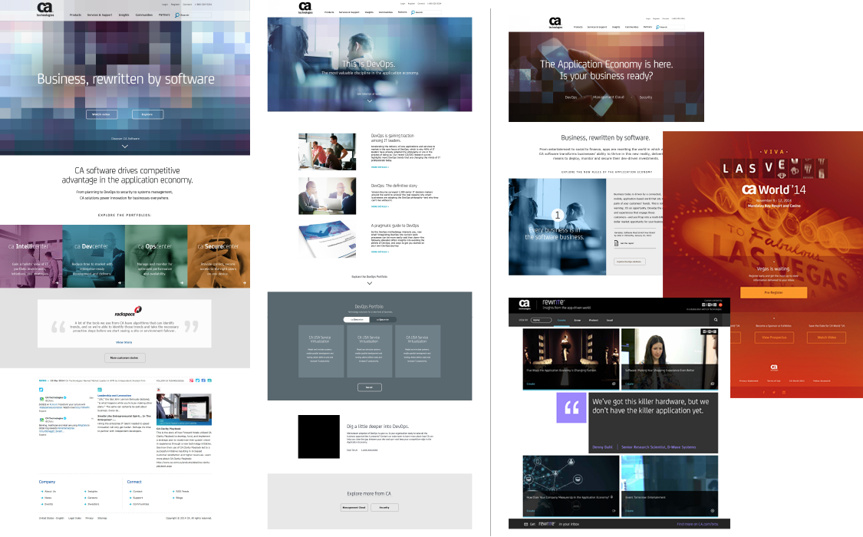Image resolution: width=863 pixels, height=537 pixels.
Task: Click View Prospectus button on CA World page
Action: click(x=774, y=338)
